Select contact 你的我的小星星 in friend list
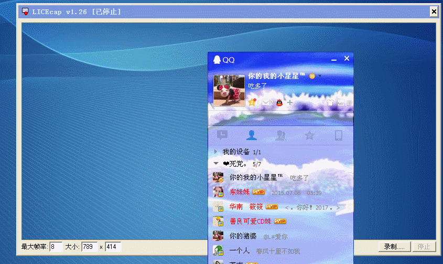This screenshot has width=443, height=264. click(280, 178)
